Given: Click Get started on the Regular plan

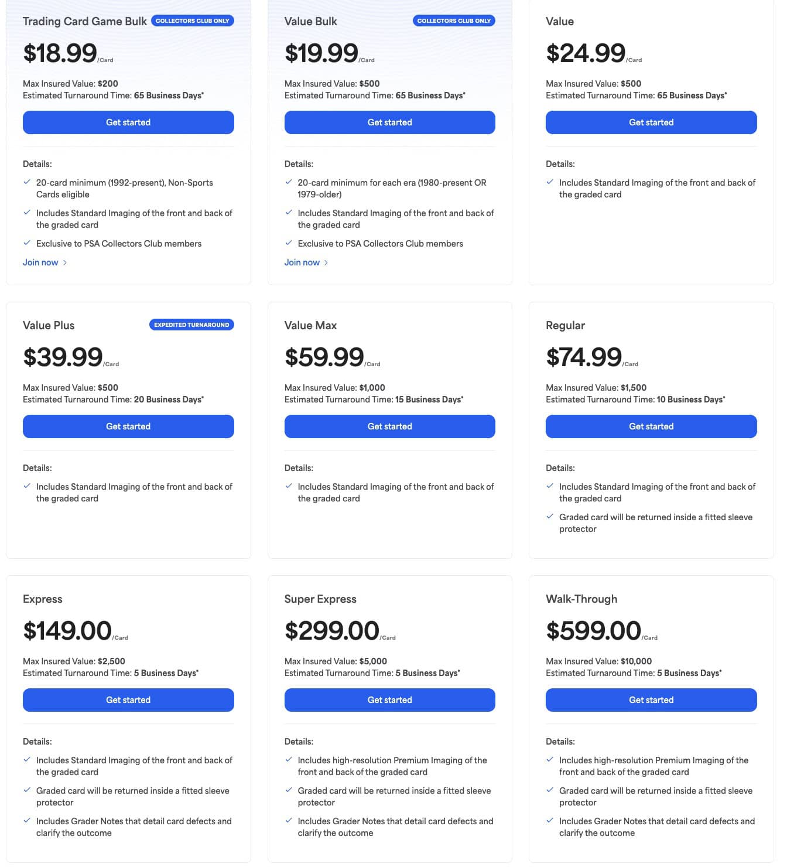Looking at the screenshot, I should pyautogui.click(x=651, y=426).
